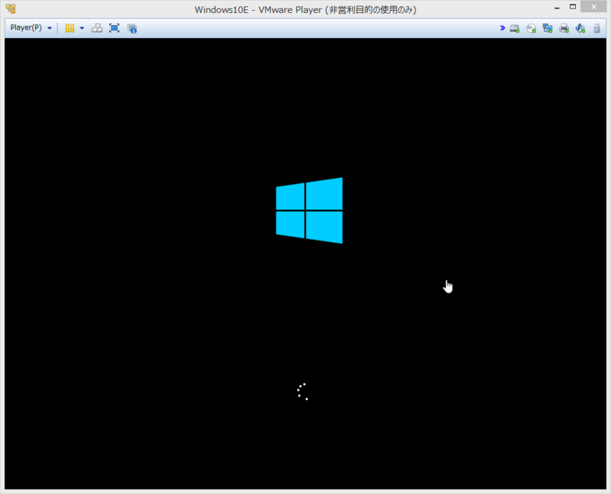
Task: Switch to Unity mode icon
Action: click(132, 28)
